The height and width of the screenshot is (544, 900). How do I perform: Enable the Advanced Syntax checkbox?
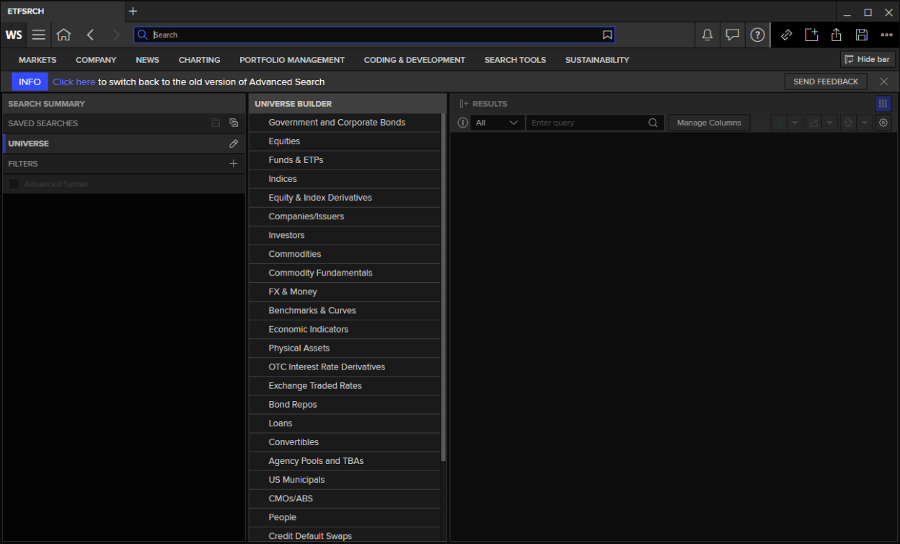14,183
